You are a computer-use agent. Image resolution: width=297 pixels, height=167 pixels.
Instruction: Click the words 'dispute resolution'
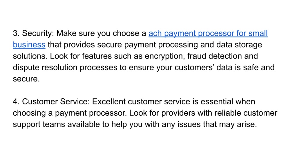click(45, 68)
